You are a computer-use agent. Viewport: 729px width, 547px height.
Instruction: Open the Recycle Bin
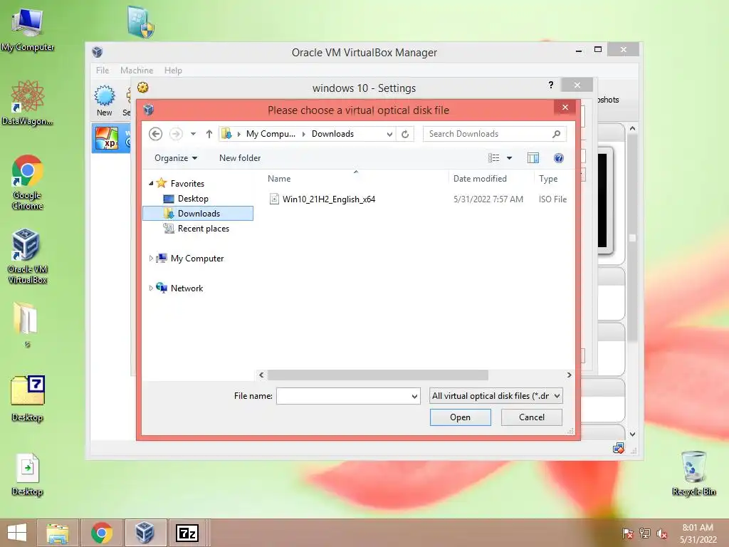(x=693, y=474)
